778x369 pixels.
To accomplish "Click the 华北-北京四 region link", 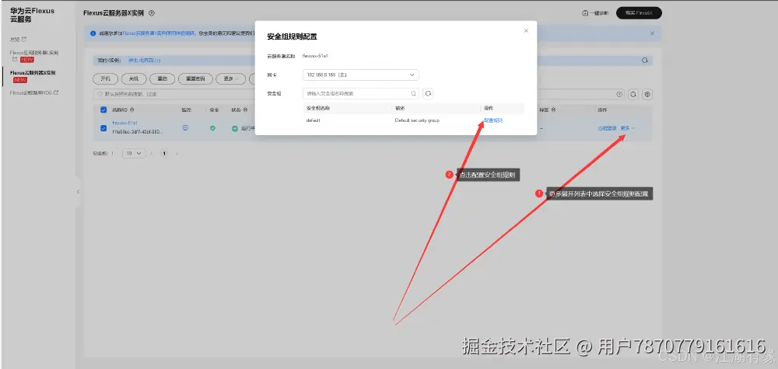I will click(144, 61).
